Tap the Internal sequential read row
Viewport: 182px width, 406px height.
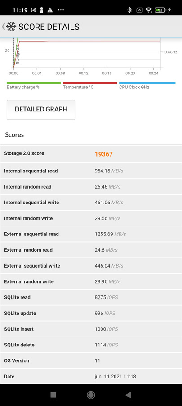(91, 171)
